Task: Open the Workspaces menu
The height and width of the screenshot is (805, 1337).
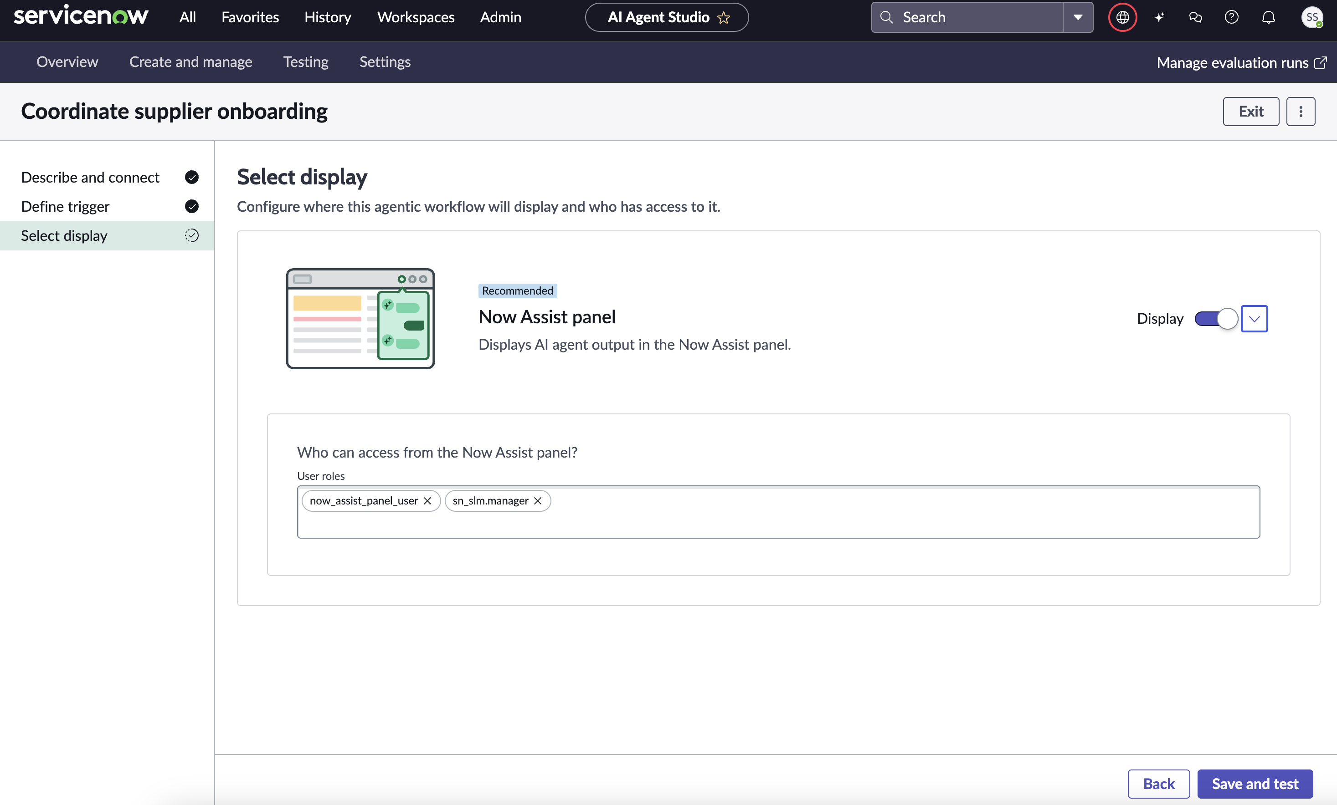Action: 416,17
